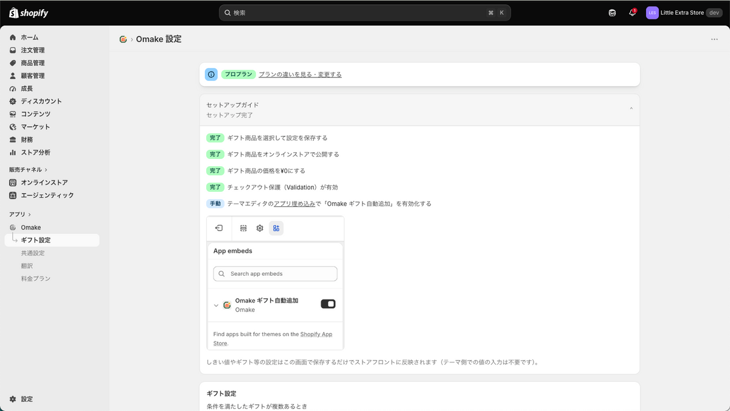Click the チェックアウト保護（Validation）が有効 step
Screen dimensions: 730x411
pyautogui.click(x=282, y=187)
